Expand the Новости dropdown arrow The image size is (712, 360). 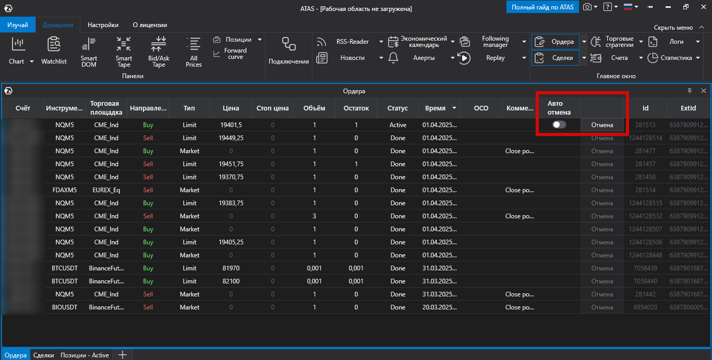point(381,58)
